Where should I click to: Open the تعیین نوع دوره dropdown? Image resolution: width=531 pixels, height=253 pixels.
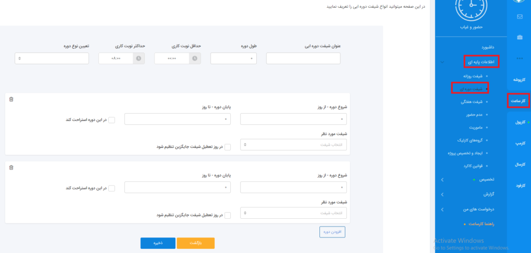(52, 59)
